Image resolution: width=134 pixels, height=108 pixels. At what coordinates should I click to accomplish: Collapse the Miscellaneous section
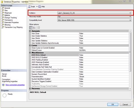pos(30,52)
